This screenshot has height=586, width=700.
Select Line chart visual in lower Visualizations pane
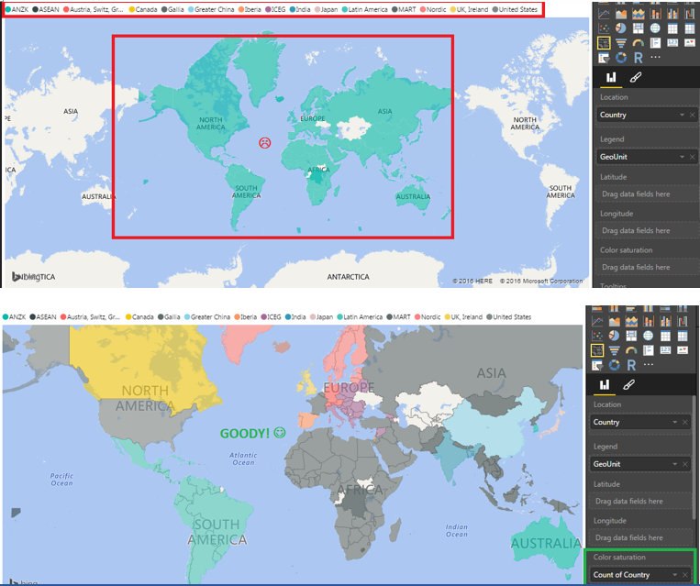pos(597,321)
